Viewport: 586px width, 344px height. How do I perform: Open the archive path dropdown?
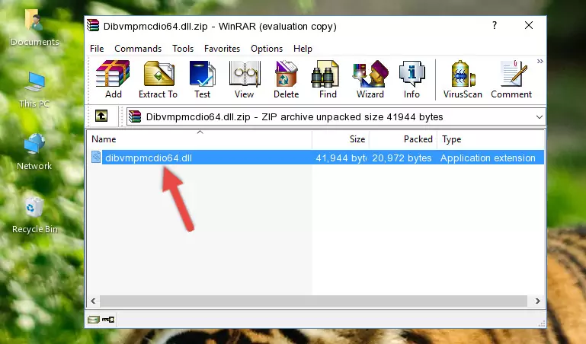(x=539, y=116)
